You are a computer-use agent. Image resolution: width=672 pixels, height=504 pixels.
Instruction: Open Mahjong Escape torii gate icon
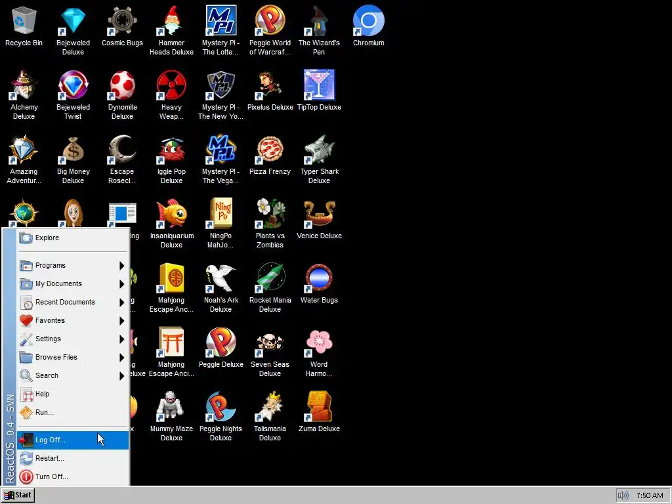click(171, 342)
